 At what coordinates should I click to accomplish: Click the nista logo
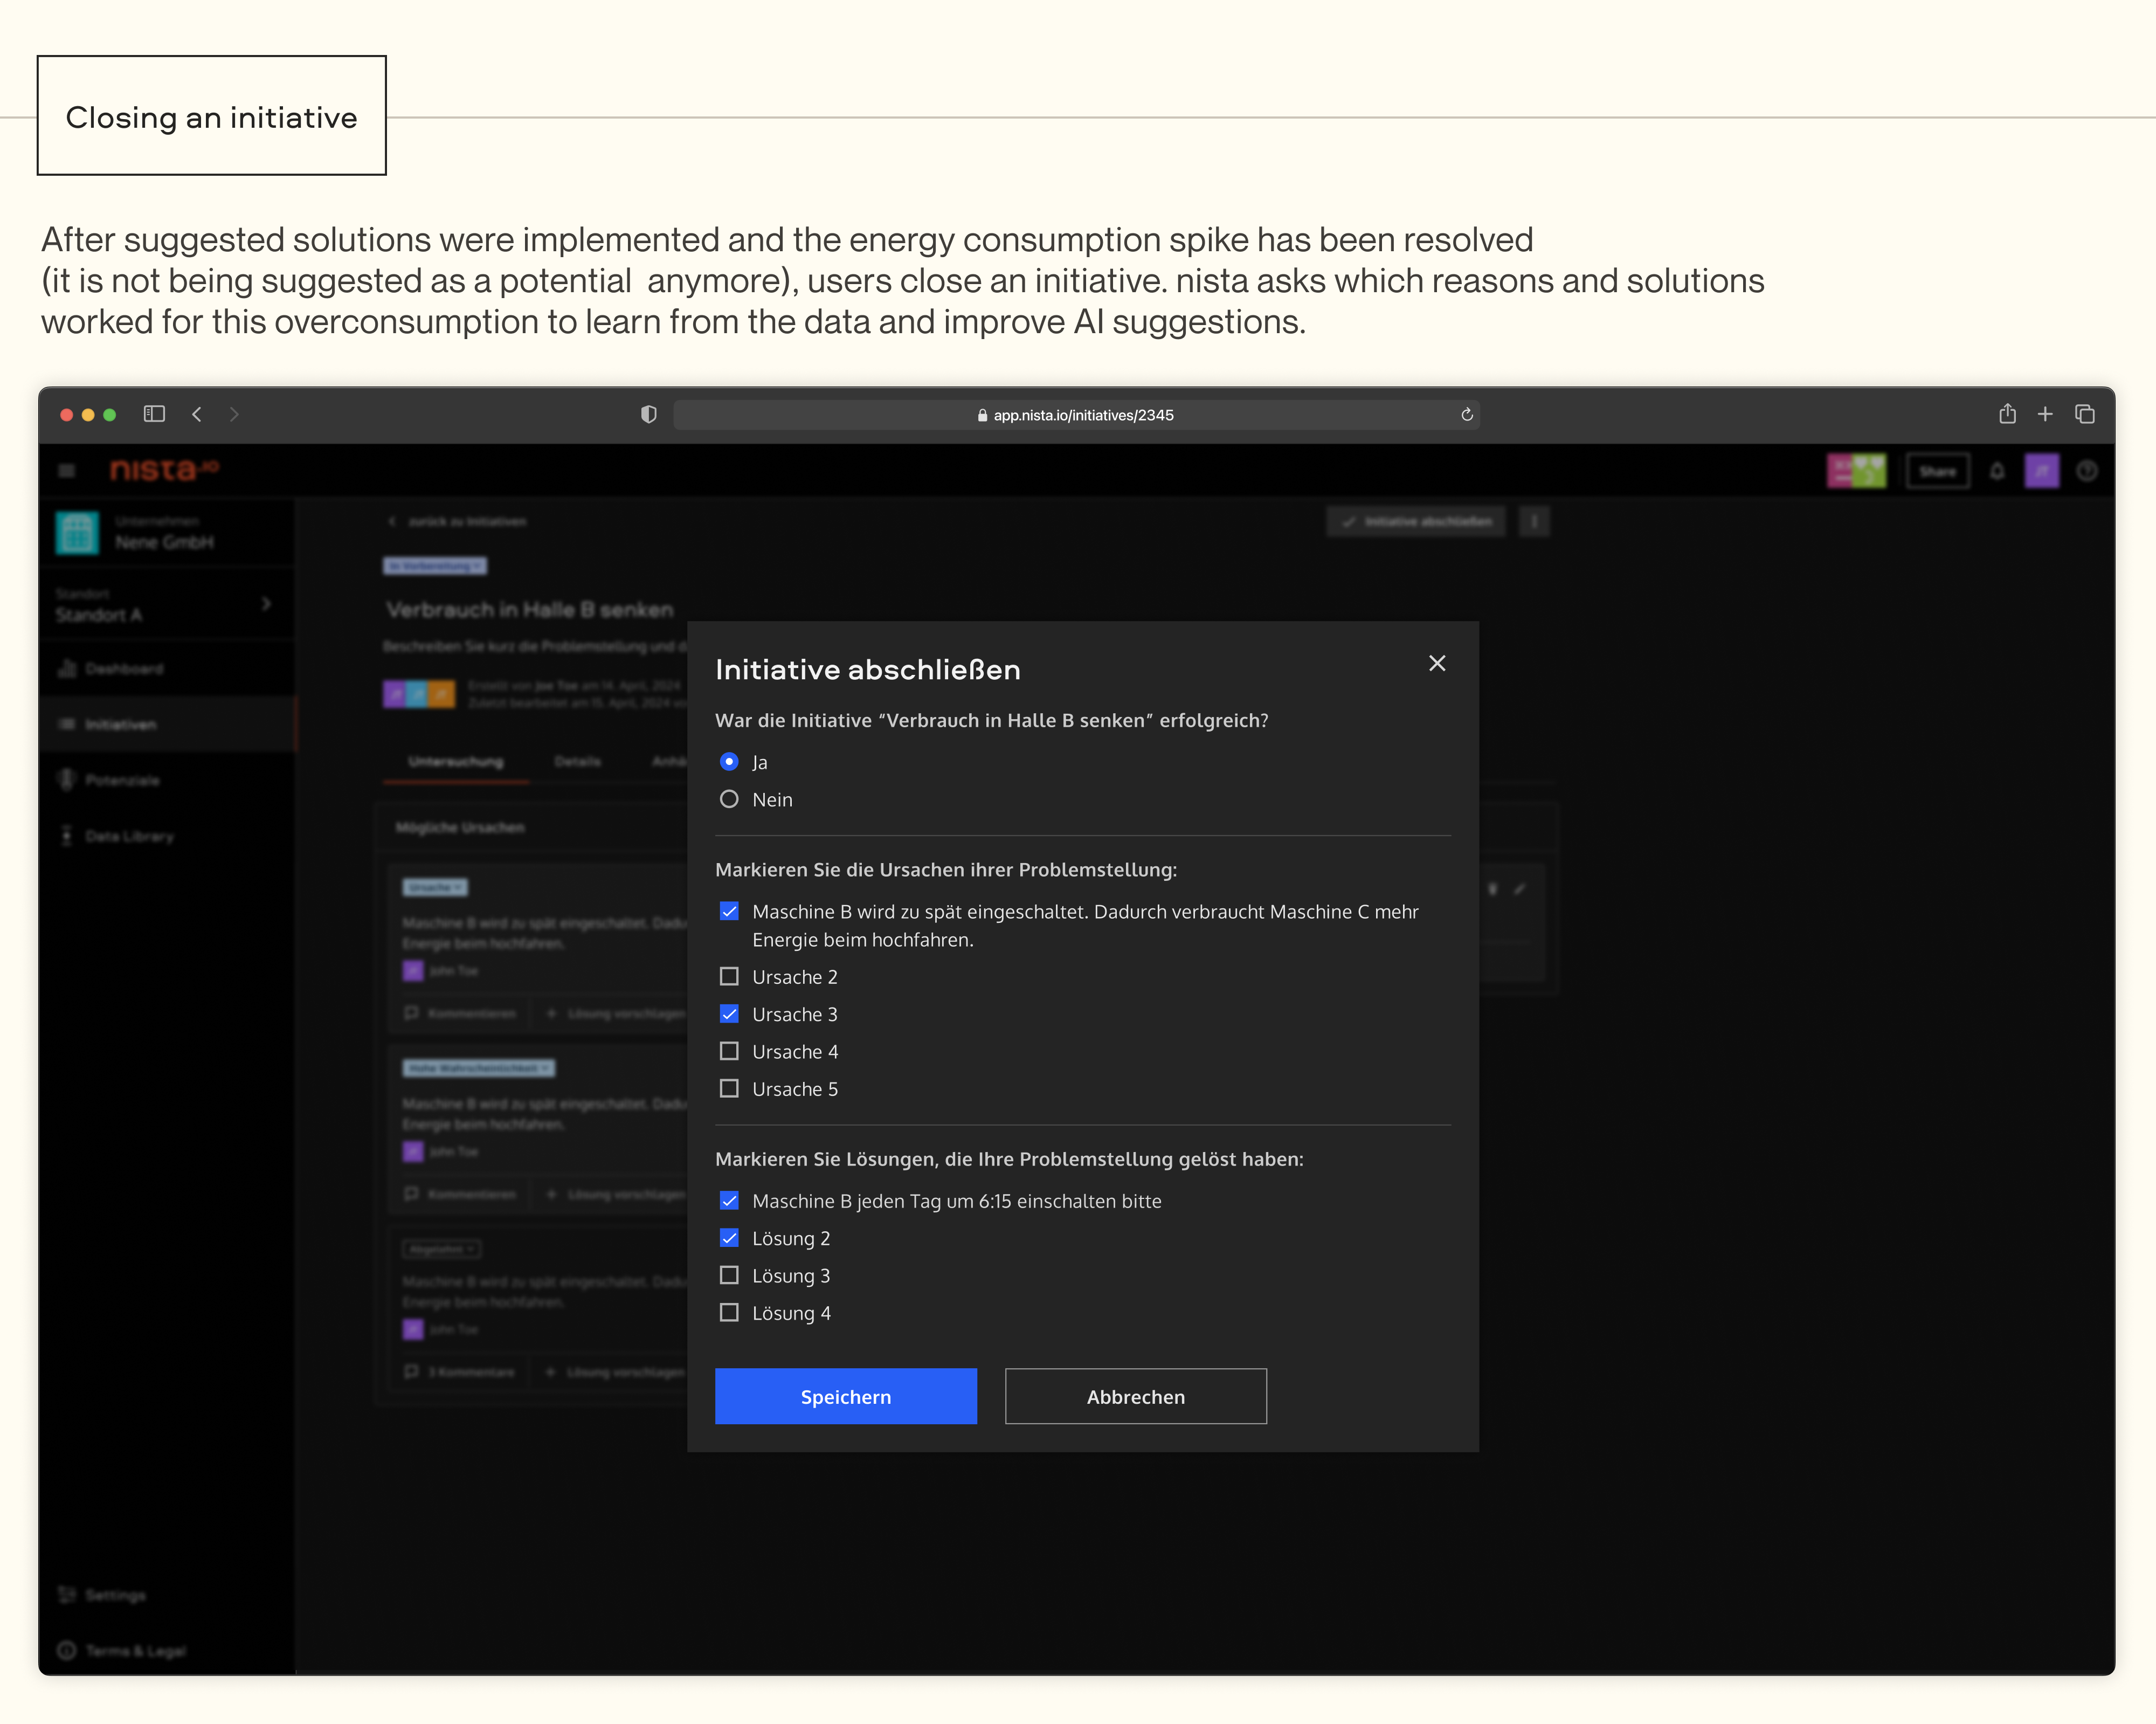click(x=163, y=470)
